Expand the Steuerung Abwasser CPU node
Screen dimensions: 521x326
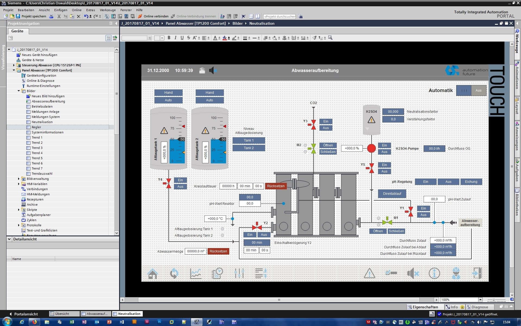coord(14,65)
